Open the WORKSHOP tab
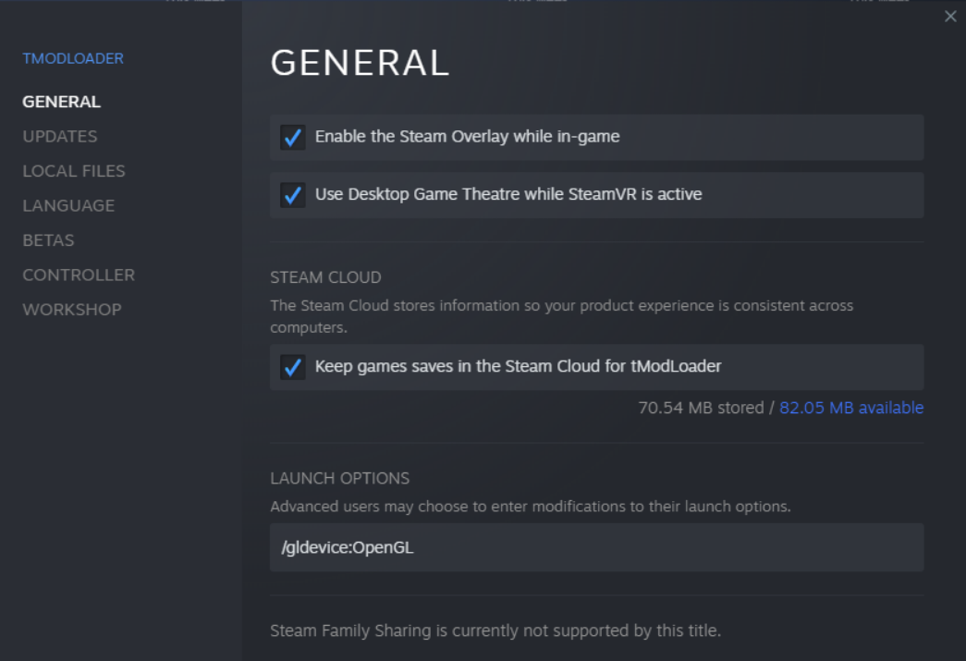This screenshot has height=661, width=966. tap(72, 310)
